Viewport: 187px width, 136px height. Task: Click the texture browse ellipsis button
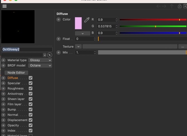point(183,46)
